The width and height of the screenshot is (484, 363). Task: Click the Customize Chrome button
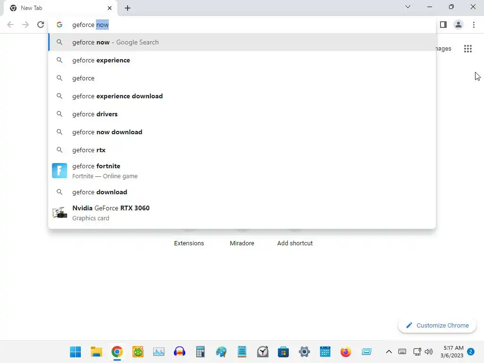coord(437,325)
